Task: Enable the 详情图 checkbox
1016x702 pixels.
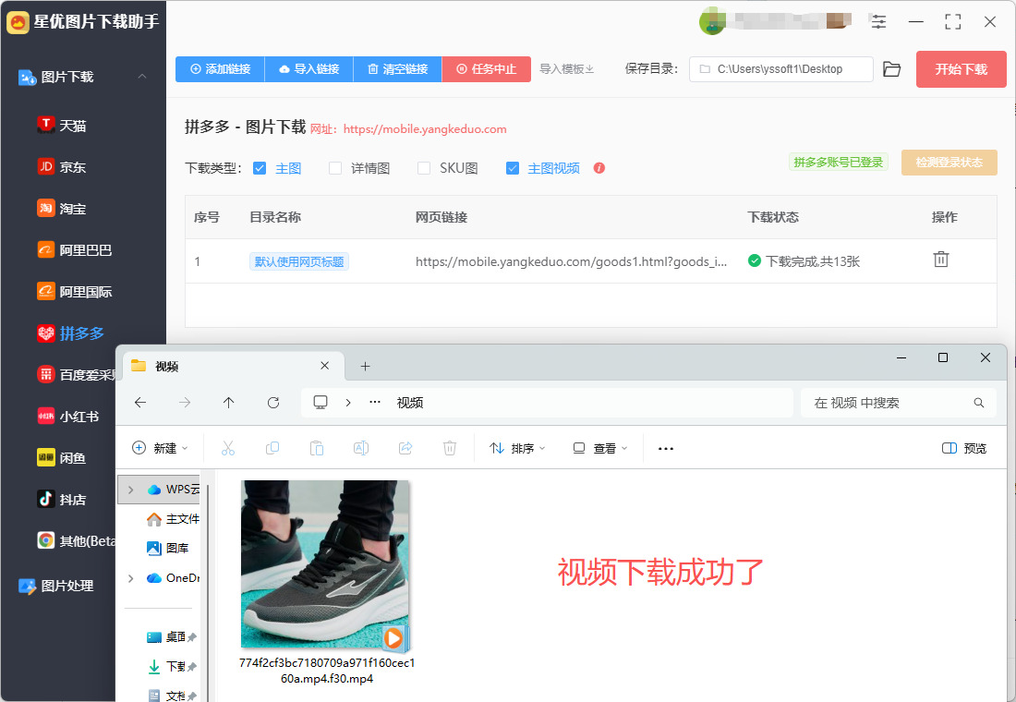Action: point(335,168)
